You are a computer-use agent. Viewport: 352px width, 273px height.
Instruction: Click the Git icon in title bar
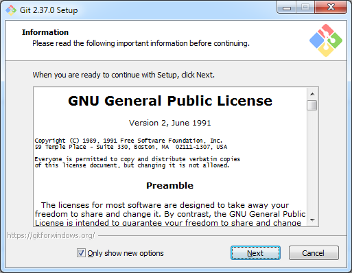click(x=10, y=10)
